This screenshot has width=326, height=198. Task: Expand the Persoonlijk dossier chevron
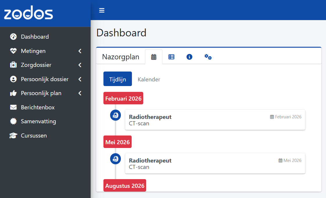pos(80,79)
